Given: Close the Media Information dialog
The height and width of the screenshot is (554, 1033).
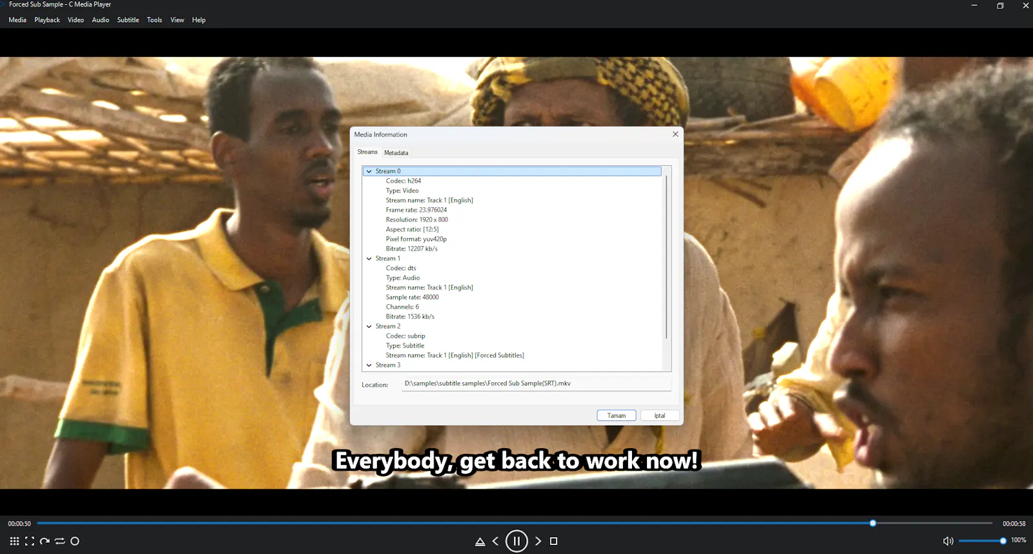Looking at the screenshot, I should [x=675, y=134].
